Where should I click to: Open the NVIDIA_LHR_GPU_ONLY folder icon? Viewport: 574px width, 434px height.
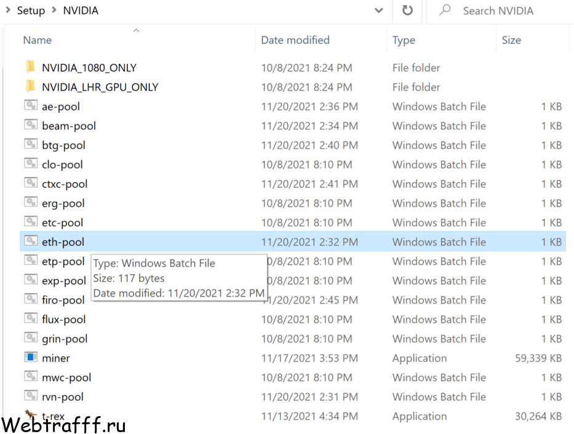pyautogui.click(x=30, y=86)
